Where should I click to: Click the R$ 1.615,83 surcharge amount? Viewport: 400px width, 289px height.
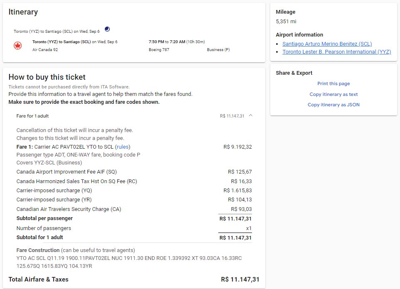[x=237, y=190]
